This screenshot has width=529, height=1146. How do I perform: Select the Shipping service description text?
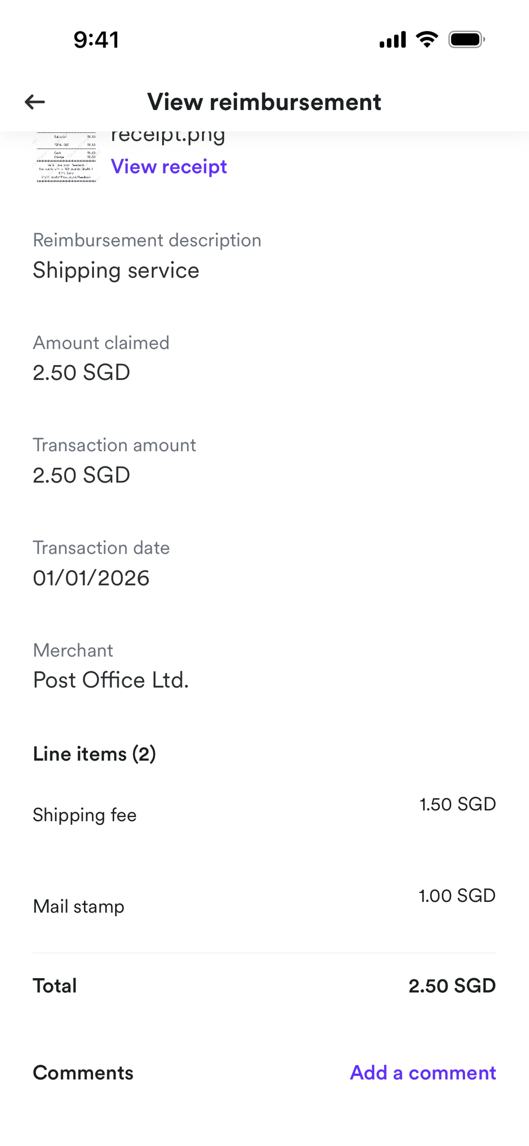[x=116, y=270]
